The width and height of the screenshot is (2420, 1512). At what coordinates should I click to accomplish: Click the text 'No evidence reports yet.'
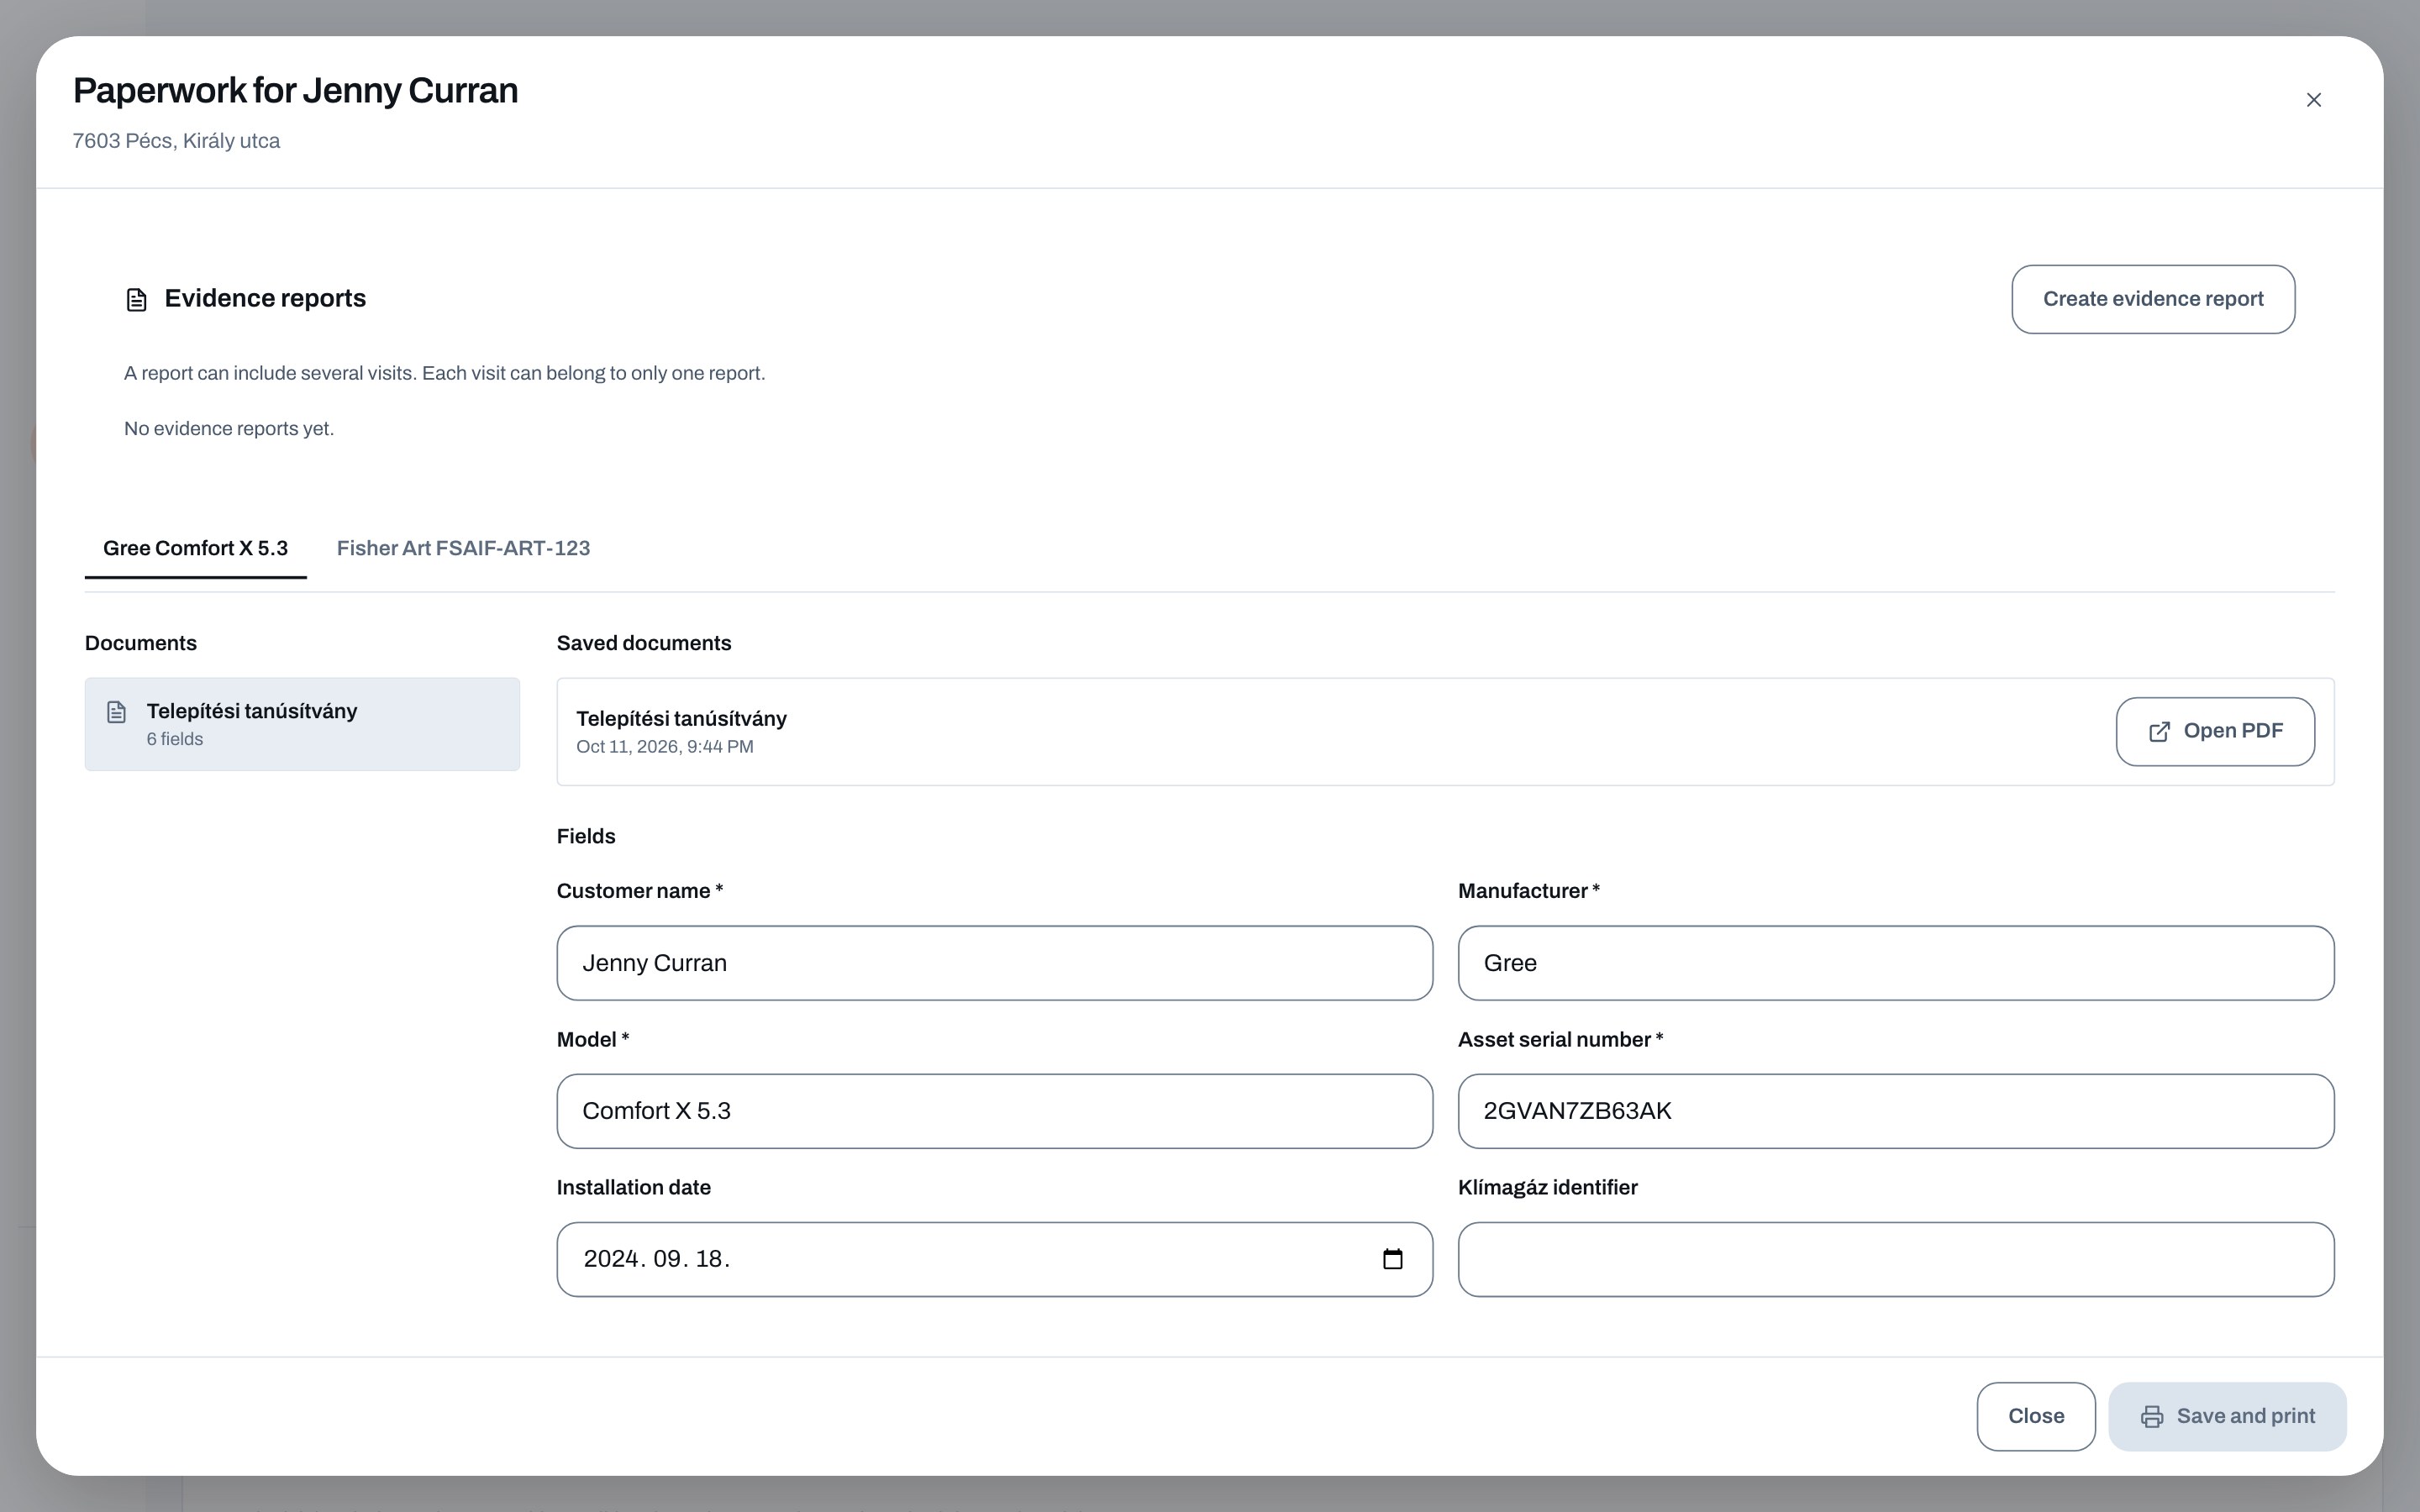point(229,428)
